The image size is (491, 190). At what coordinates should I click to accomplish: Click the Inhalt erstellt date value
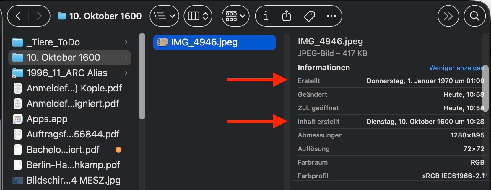(425, 122)
